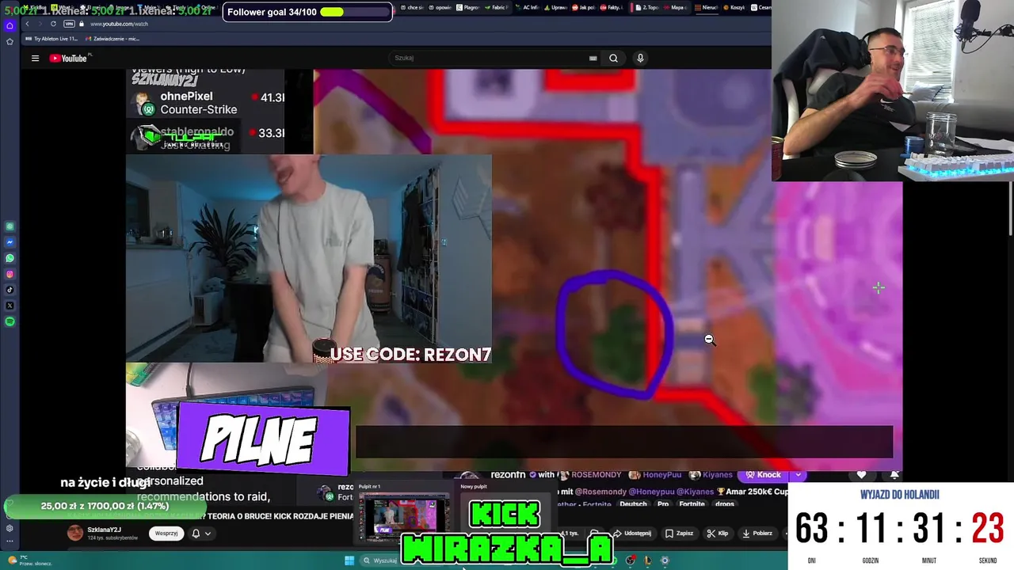Select the 'Pulpit nr 1' desktop thumbnail
Screen dimensions: 1014x570
tap(404, 517)
